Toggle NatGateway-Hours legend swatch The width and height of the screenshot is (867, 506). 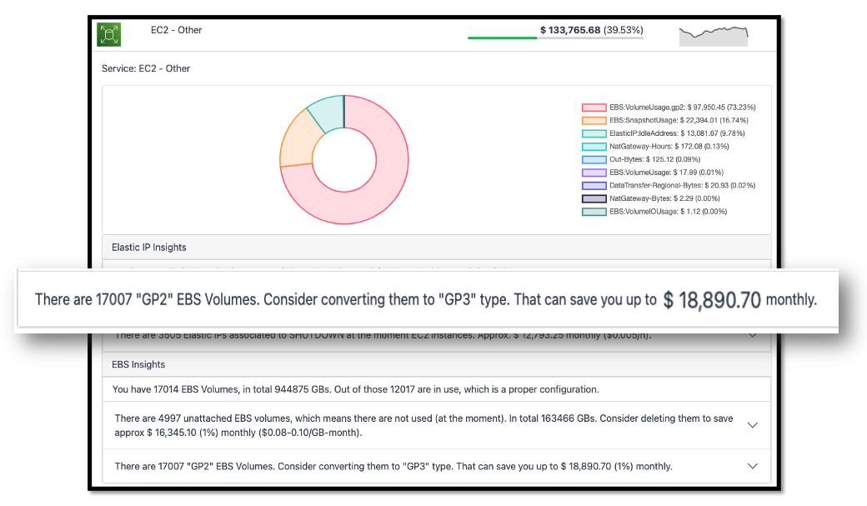point(594,147)
